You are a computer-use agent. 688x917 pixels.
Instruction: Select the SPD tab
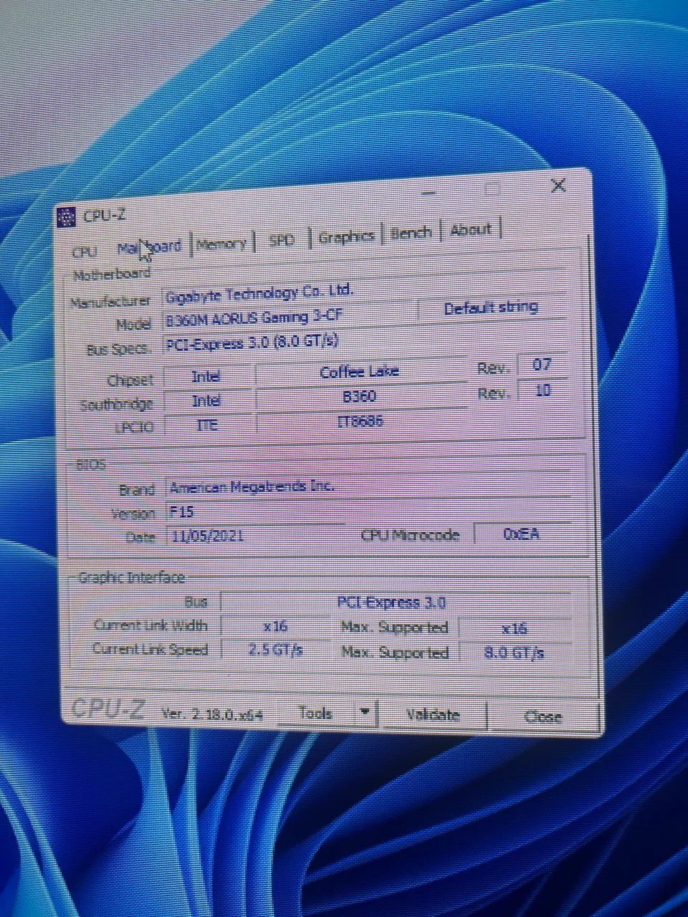[281, 240]
